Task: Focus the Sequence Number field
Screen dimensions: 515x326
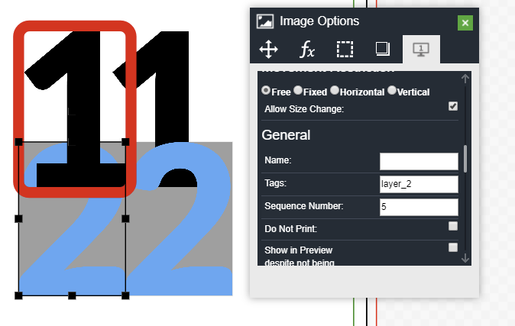Action: tap(419, 207)
